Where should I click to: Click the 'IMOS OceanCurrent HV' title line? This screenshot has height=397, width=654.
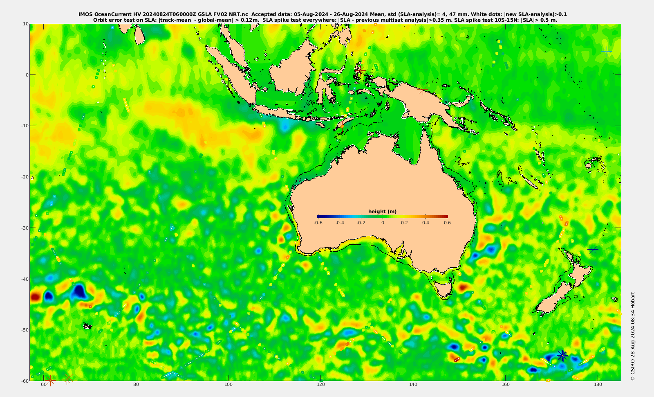pyautogui.click(x=323, y=14)
